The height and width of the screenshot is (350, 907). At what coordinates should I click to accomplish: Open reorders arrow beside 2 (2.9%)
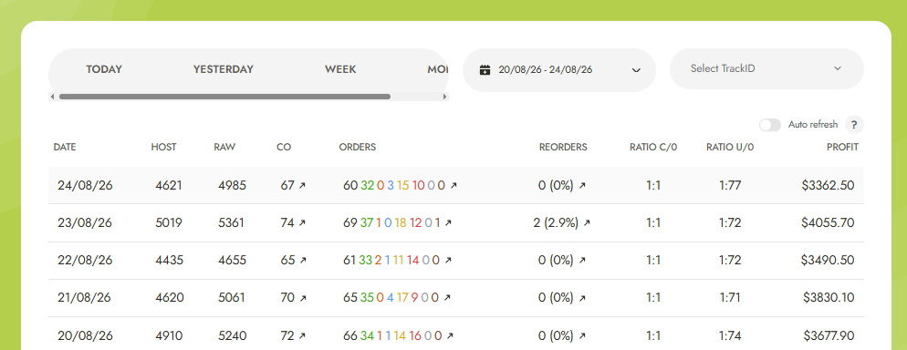click(587, 223)
